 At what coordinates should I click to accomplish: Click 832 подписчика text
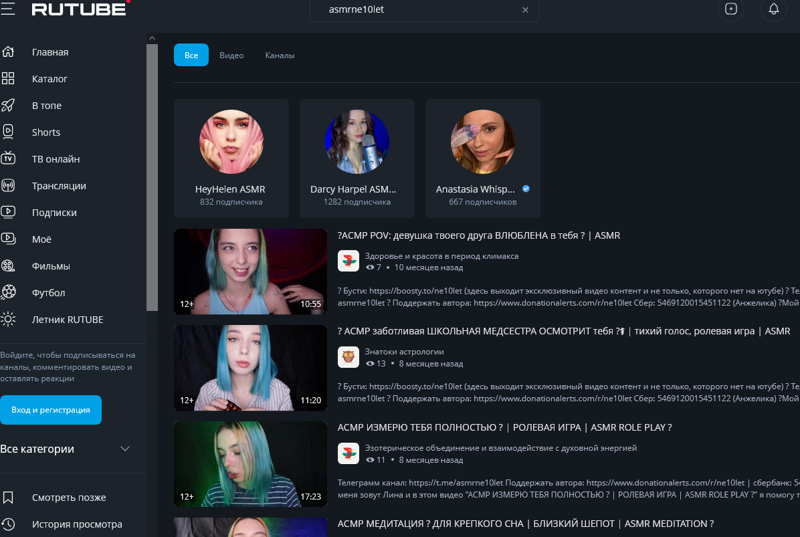(x=231, y=202)
